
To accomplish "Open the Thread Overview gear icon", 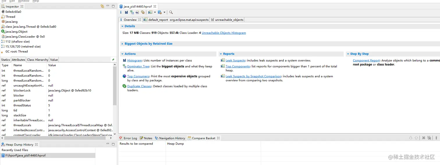I will pyautogui.click(x=143, y=12).
